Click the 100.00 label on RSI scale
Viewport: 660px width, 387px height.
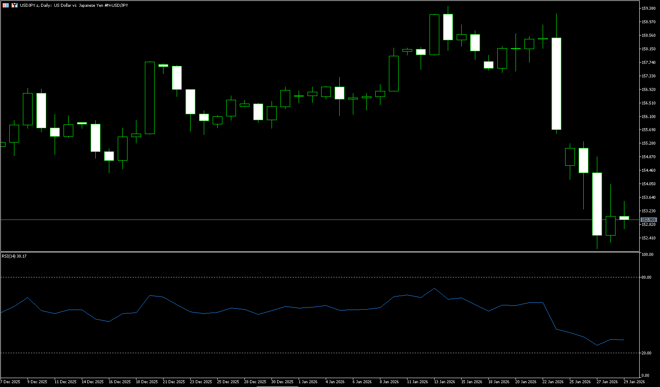tap(647, 255)
